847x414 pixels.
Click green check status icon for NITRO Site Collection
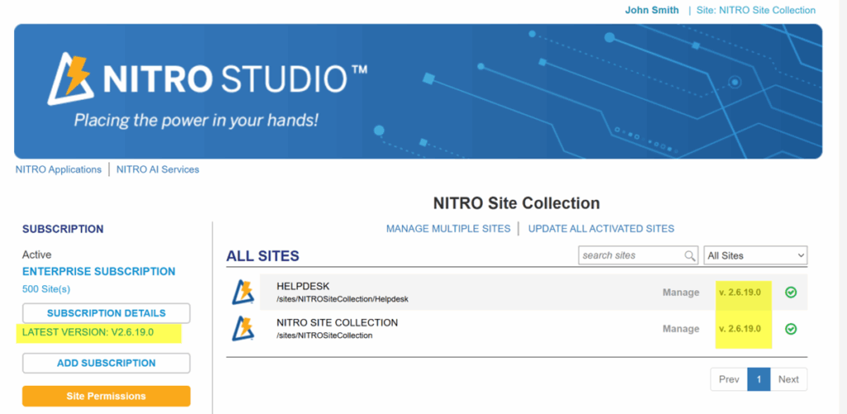pos(791,329)
